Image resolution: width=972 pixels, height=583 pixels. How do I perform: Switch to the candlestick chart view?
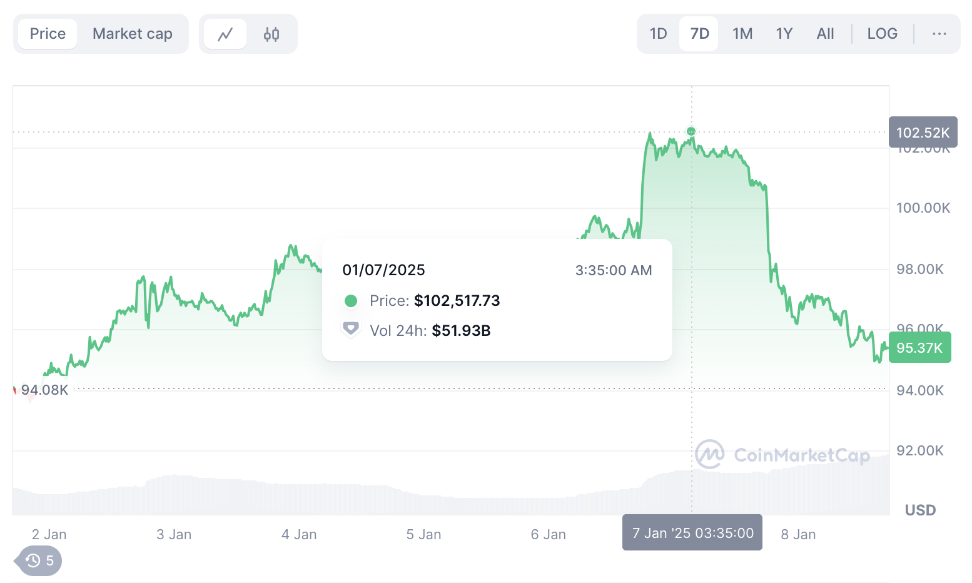(271, 34)
